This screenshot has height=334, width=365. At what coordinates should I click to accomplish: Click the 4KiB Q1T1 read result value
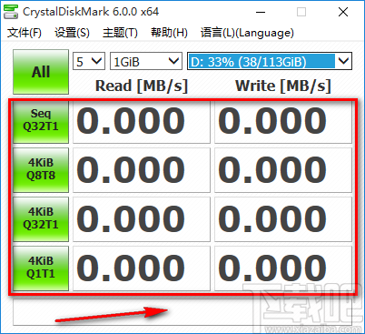[x=142, y=268]
